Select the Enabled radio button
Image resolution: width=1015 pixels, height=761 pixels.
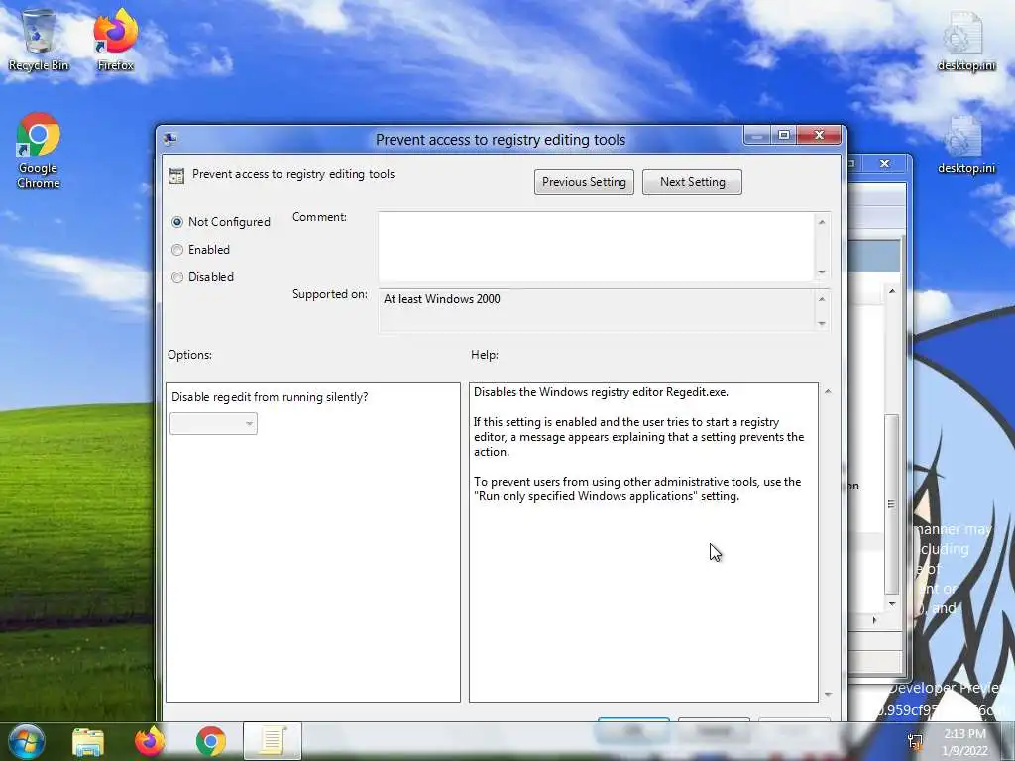click(x=176, y=250)
